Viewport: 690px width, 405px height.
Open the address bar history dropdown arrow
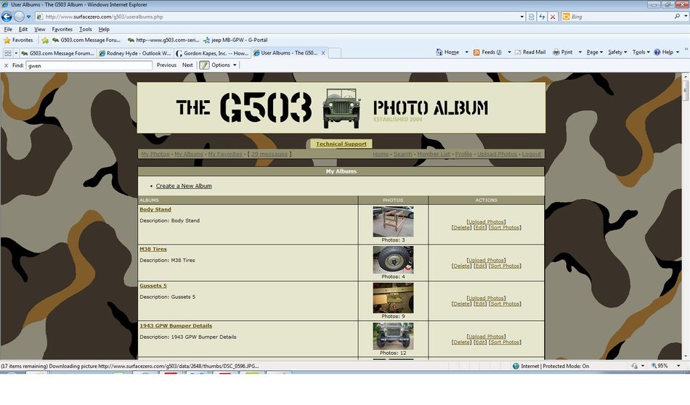tap(522, 17)
